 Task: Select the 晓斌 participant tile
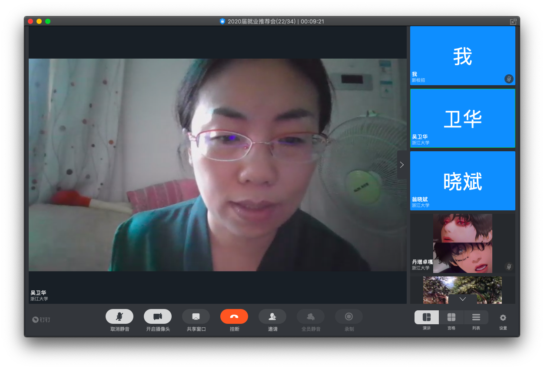[x=463, y=181]
